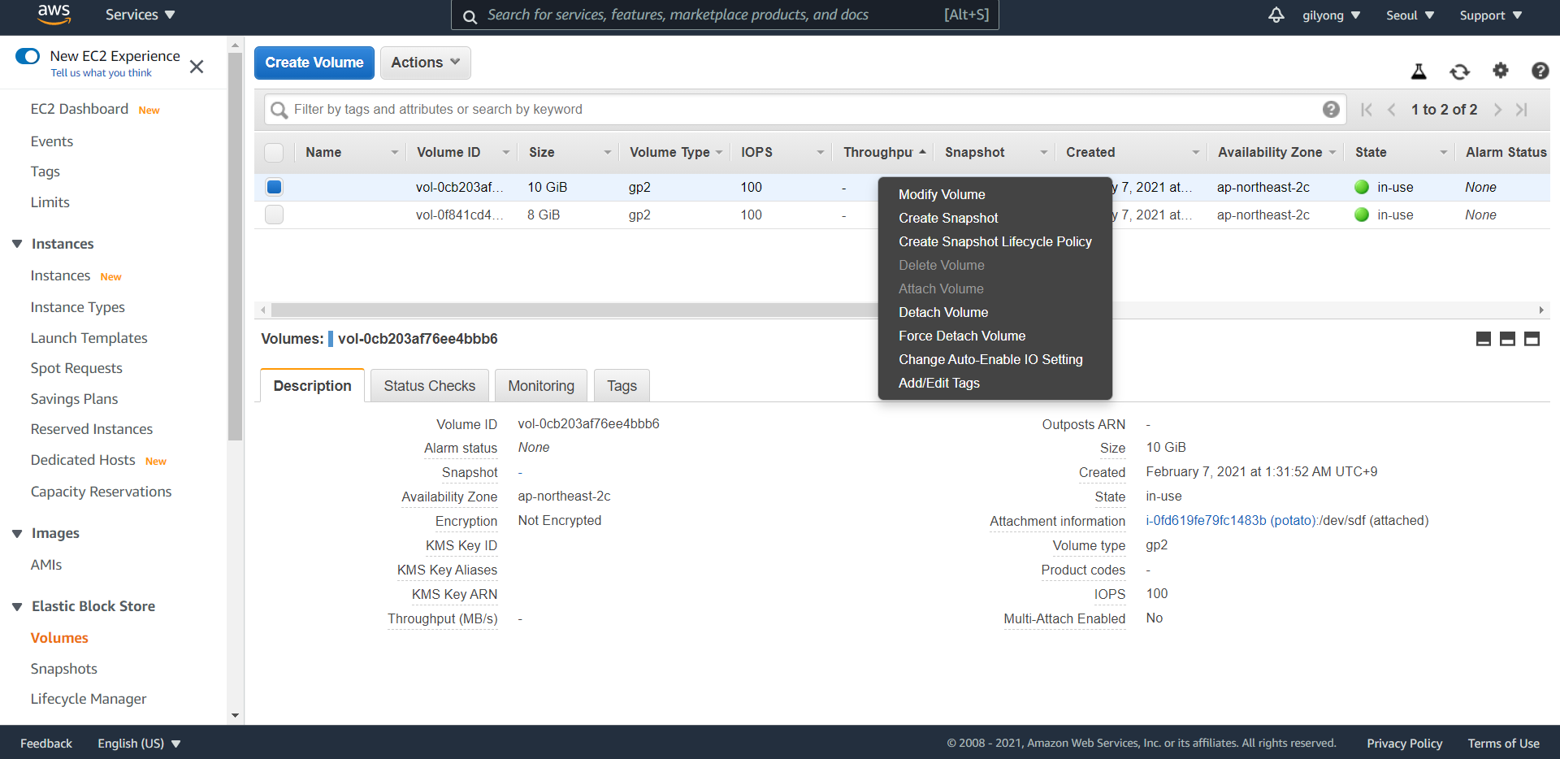
Task: Collapse the Elastic Block Store section
Action: (17, 606)
